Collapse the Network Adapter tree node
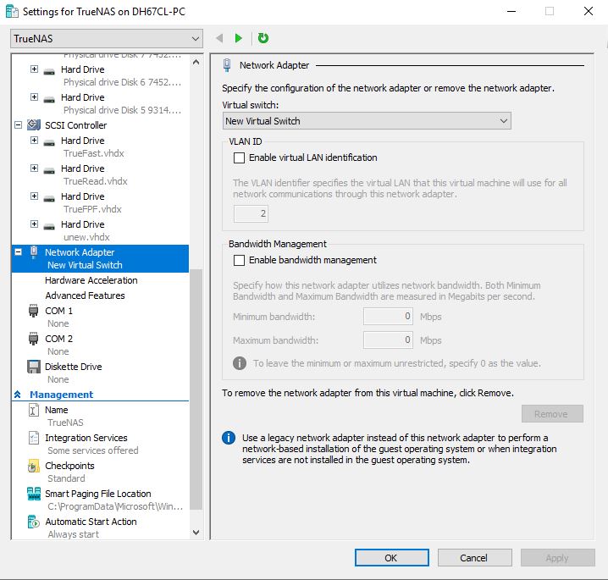The image size is (608, 580). [x=19, y=252]
